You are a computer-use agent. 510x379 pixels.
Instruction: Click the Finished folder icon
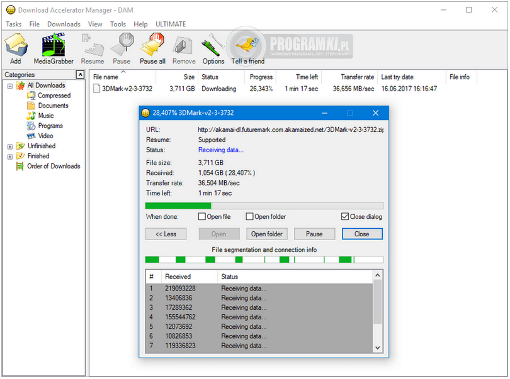21,156
